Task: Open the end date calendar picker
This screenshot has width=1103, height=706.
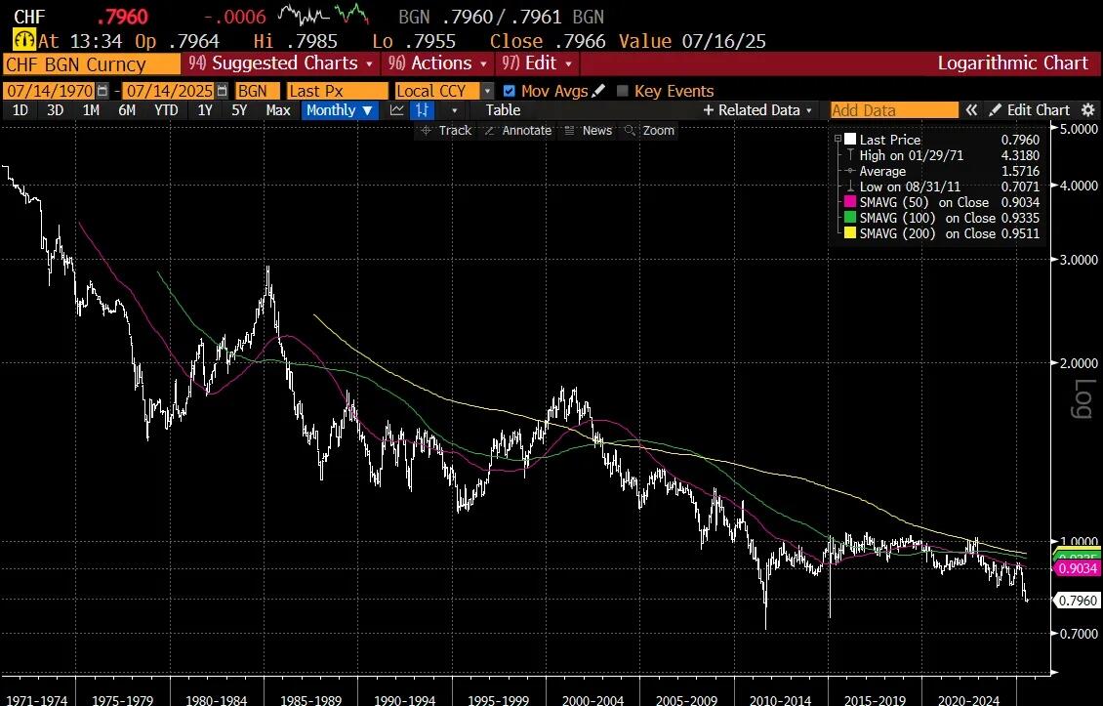Action: [222, 90]
